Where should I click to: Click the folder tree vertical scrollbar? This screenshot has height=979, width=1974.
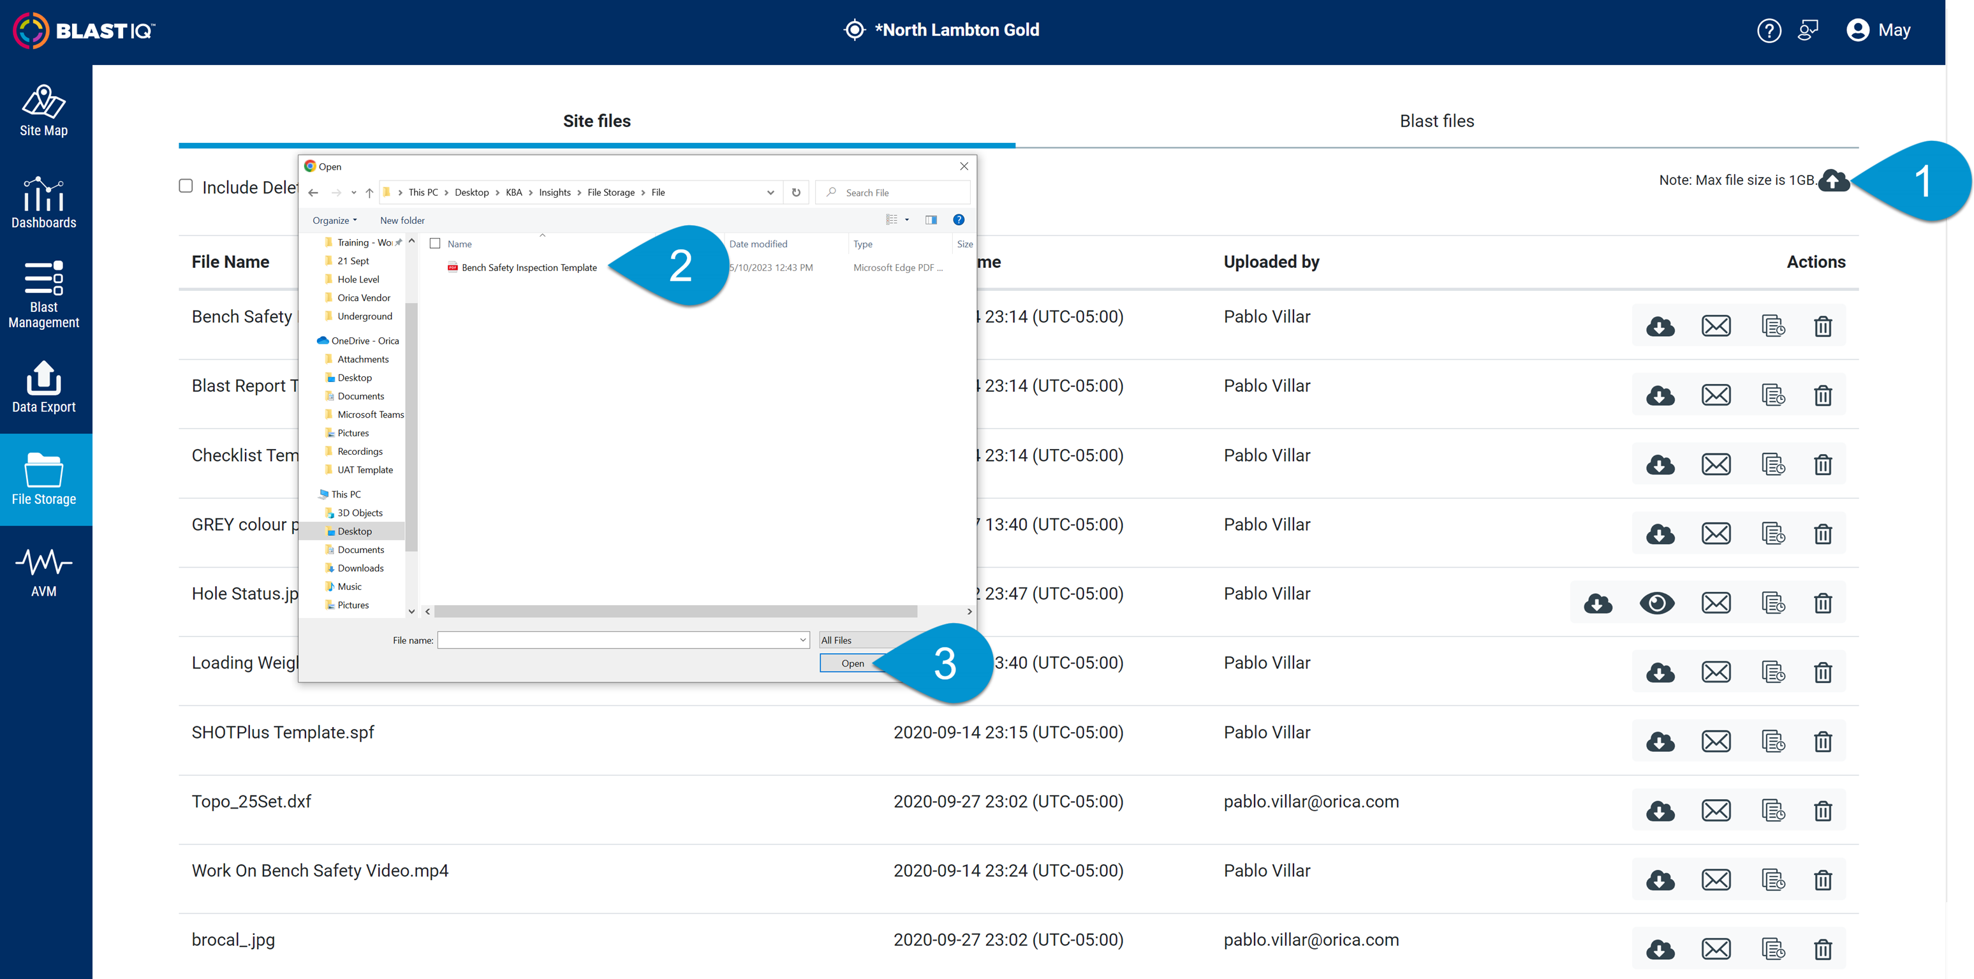click(411, 426)
